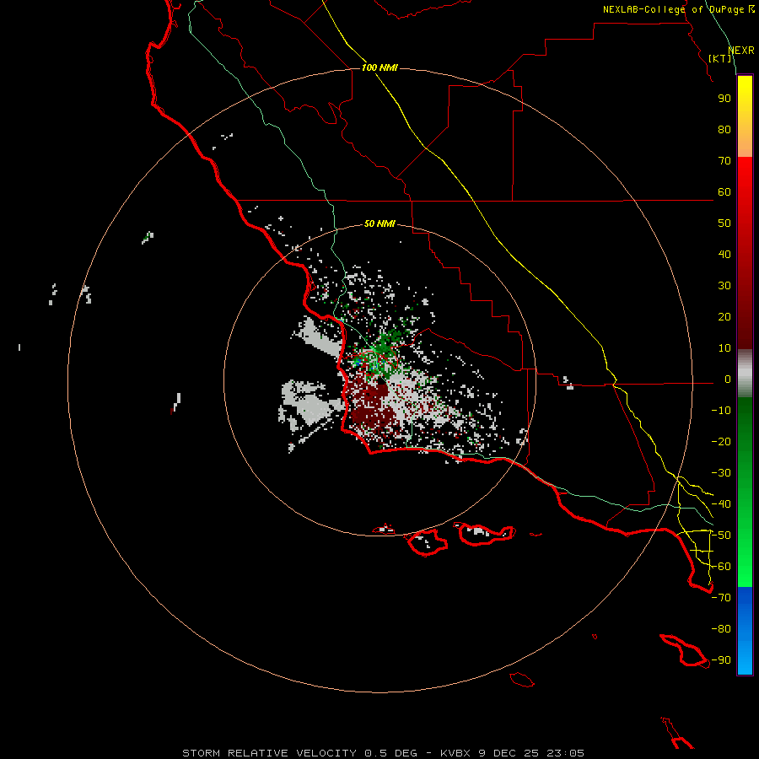Image resolution: width=759 pixels, height=759 pixels.
Task: Click the -50 value on the velocity scale
Action: (721, 536)
